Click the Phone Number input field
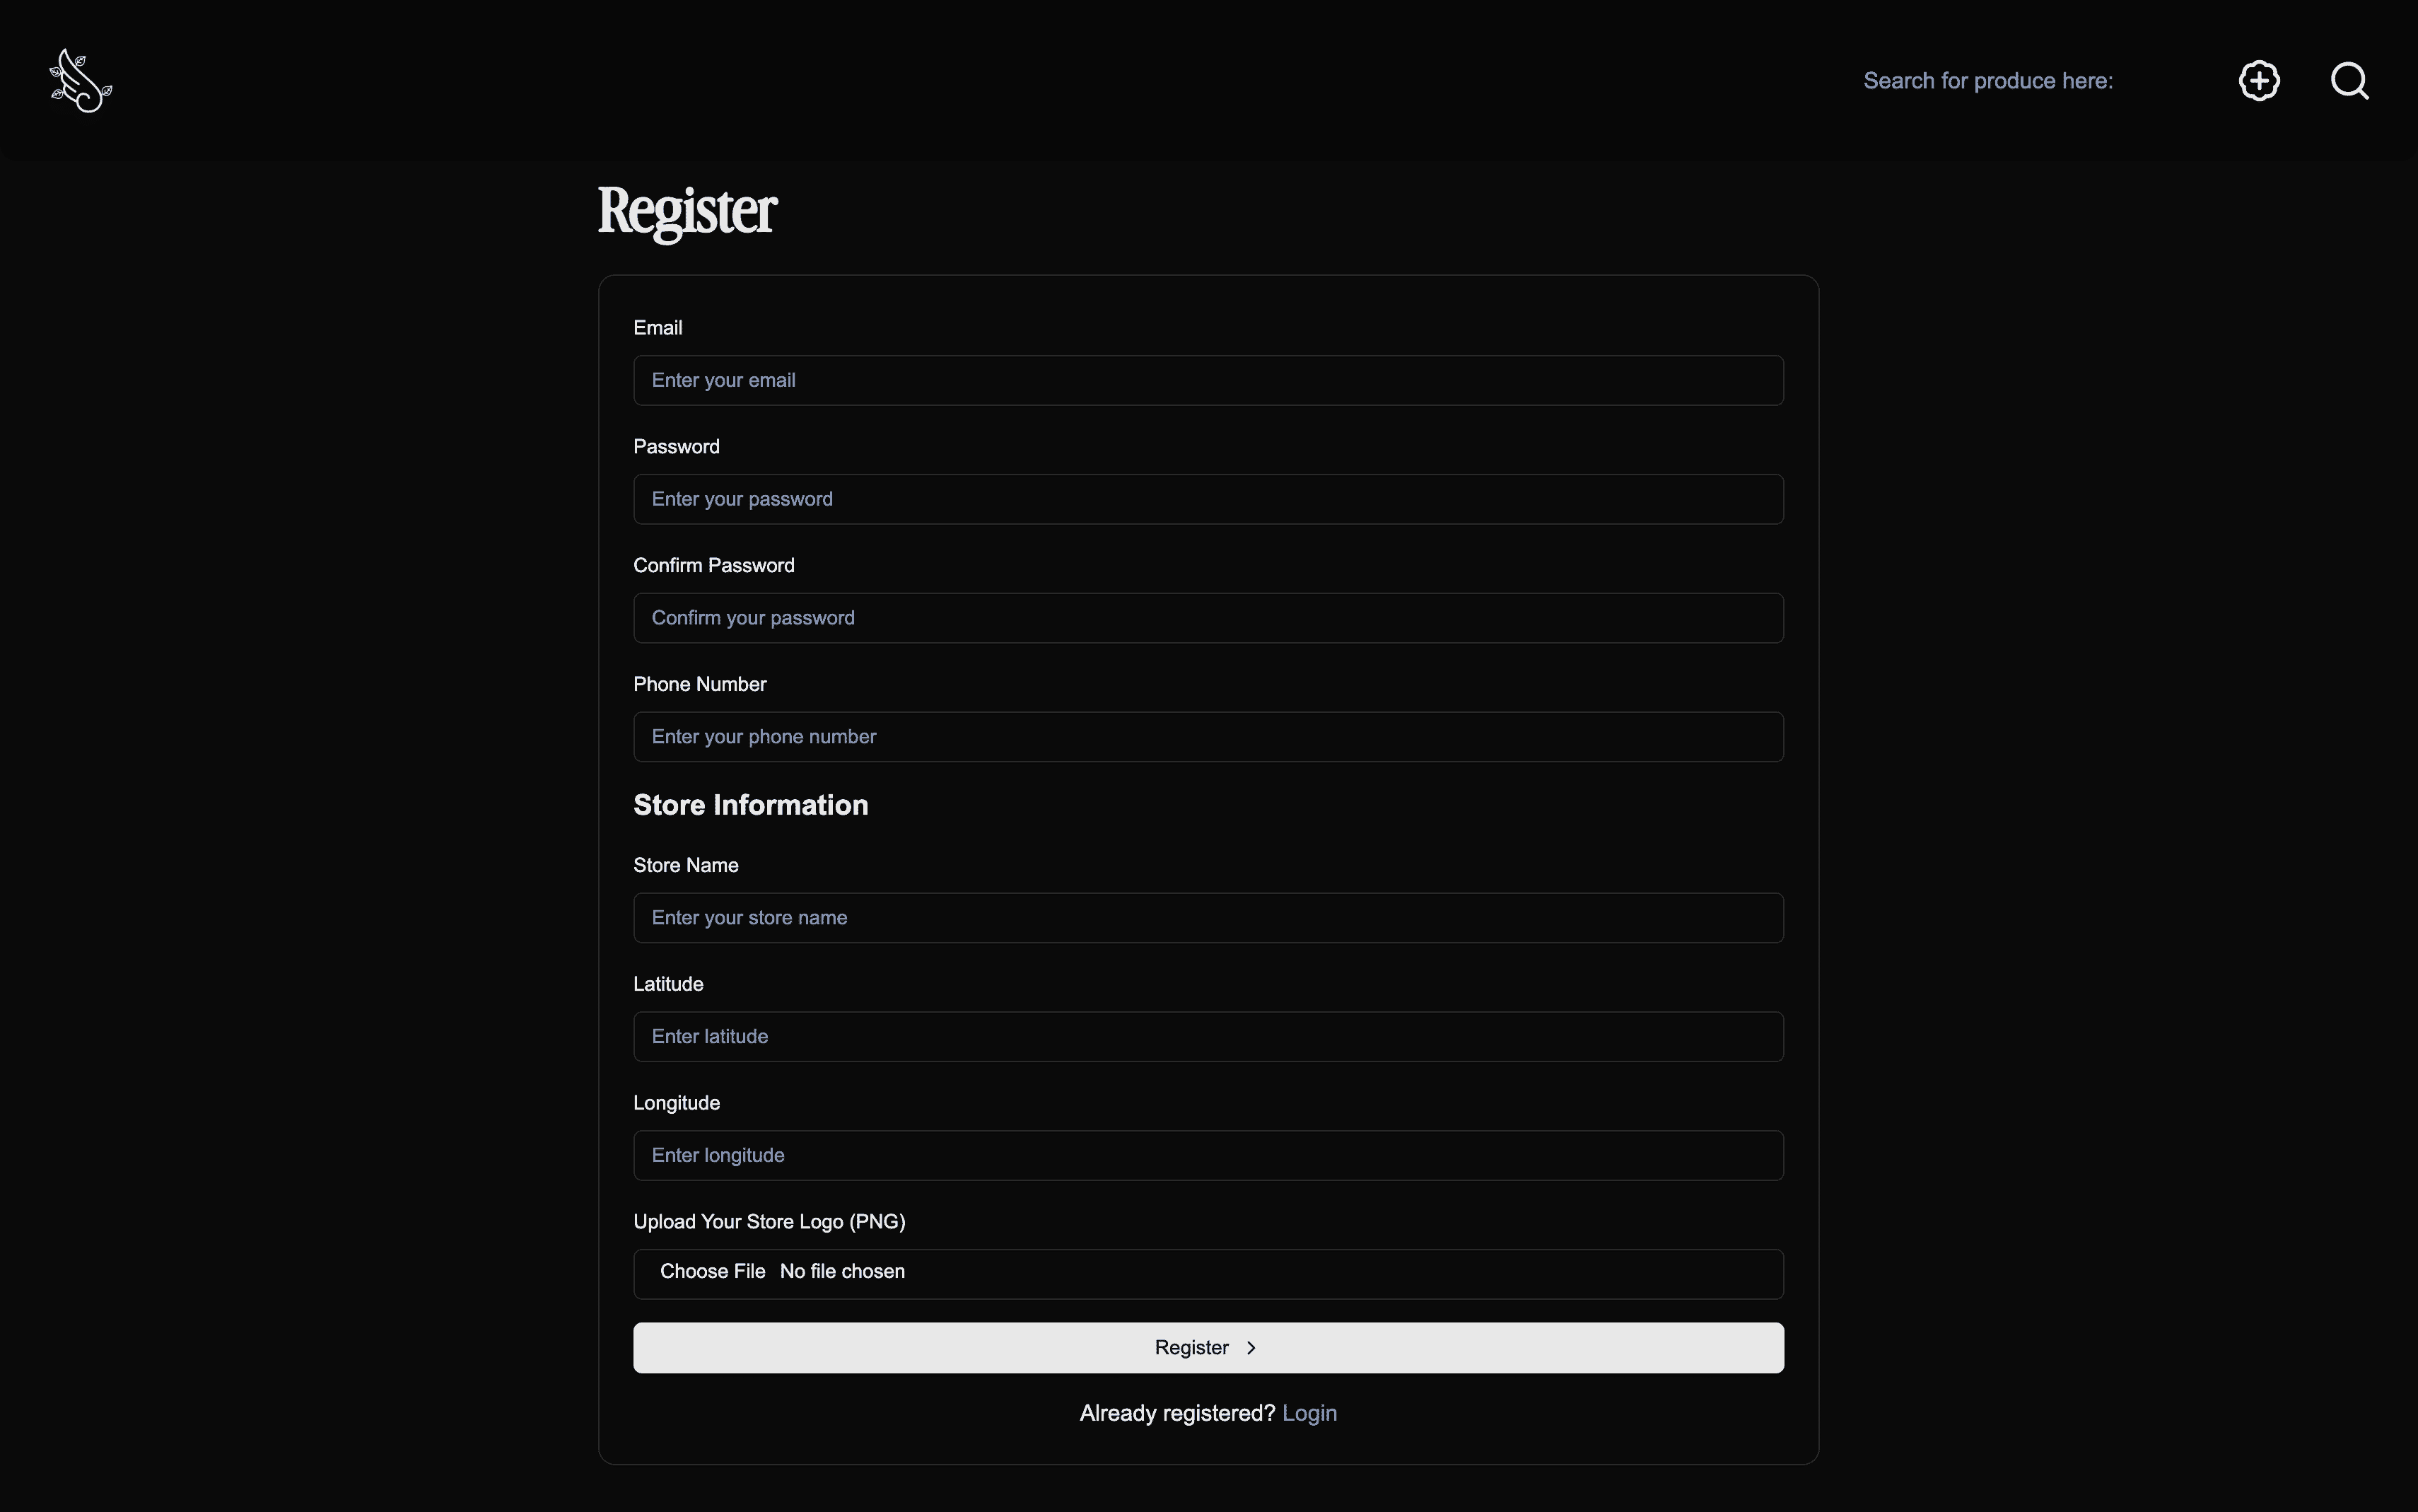 [1208, 737]
